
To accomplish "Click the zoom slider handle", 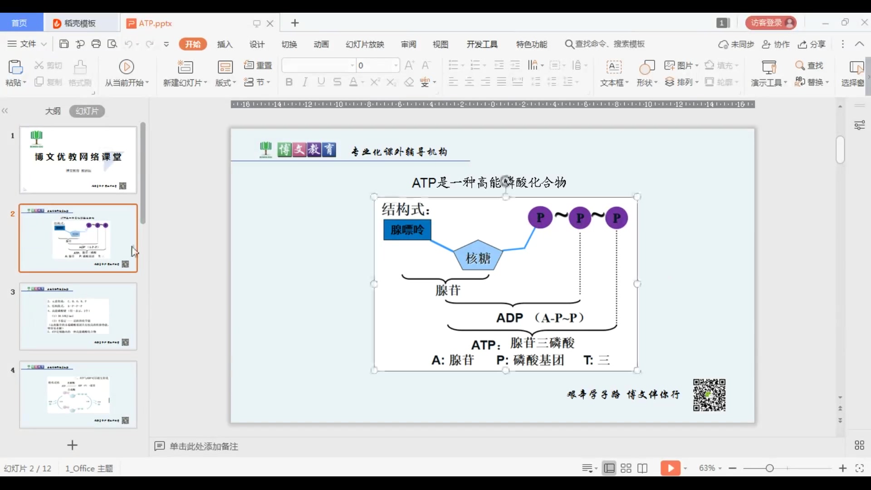I will [769, 468].
